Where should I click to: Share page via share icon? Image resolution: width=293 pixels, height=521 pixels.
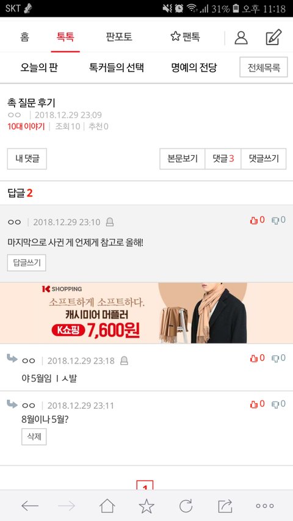[225, 506]
